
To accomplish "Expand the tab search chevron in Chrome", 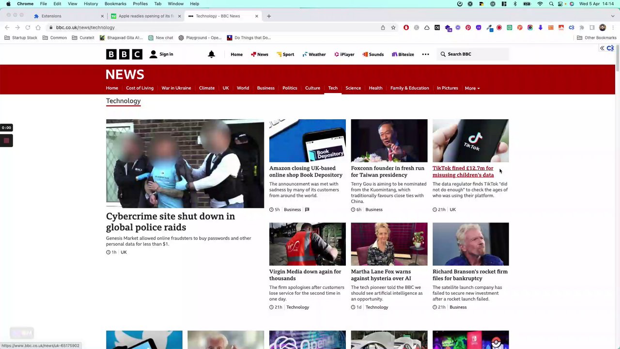I will point(613,16).
